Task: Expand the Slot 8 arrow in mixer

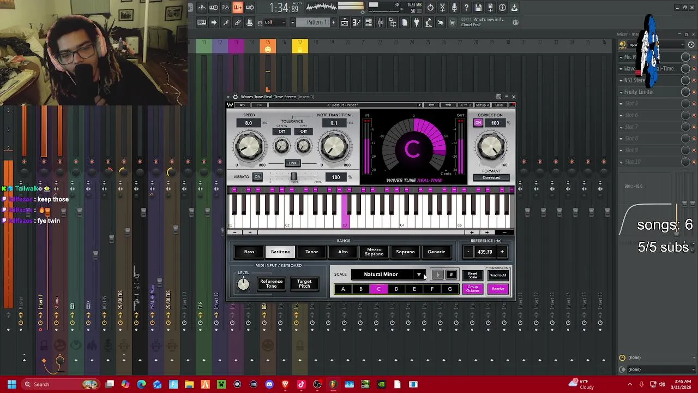Action: click(621, 138)
